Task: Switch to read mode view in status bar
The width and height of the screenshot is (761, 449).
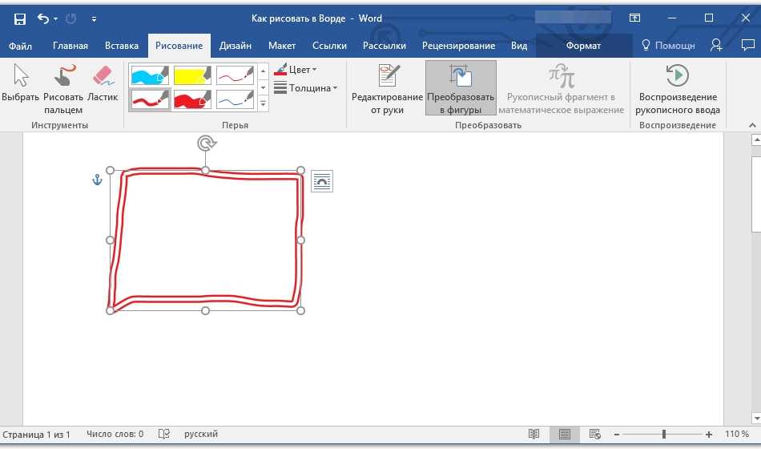Action: click(x=534, y=434)
